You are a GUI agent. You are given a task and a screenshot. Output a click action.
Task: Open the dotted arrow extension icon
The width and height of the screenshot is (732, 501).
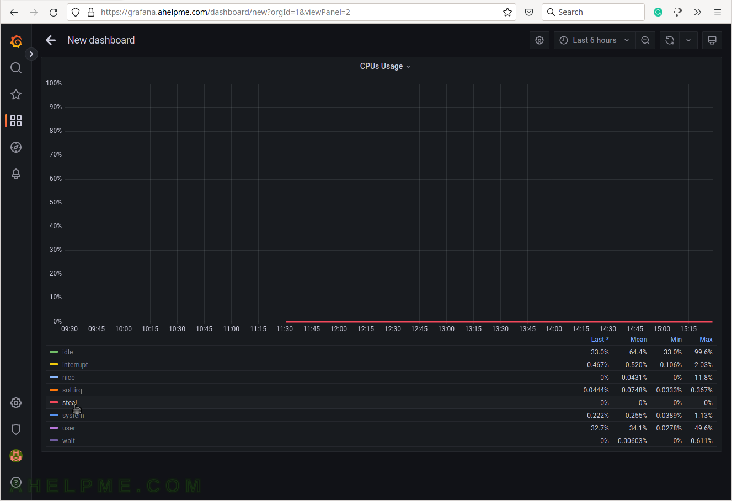click(x=678, y=12)
